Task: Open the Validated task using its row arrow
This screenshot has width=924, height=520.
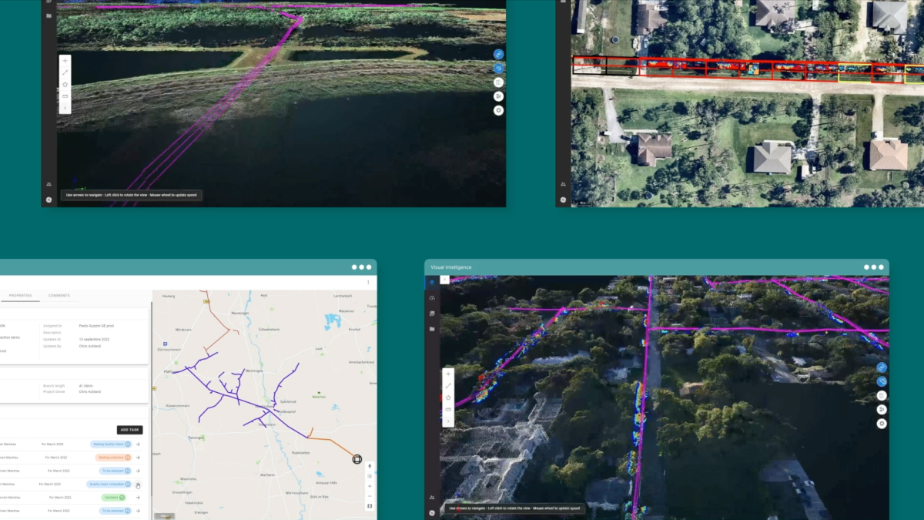Action: coord(138,496)
